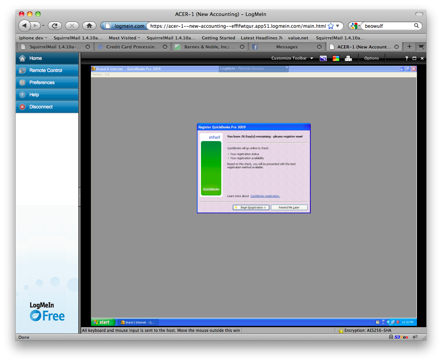
Task: Open the Latest Headlines feed bookmark
Action: click(x=261, y=38)
